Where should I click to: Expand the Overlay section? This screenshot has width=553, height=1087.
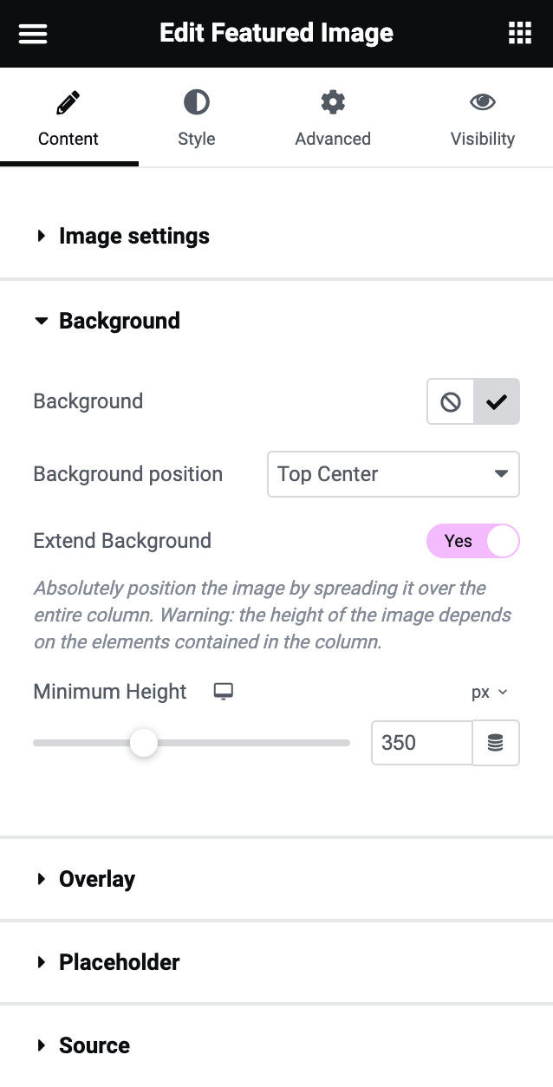click(x=96, y=879)
